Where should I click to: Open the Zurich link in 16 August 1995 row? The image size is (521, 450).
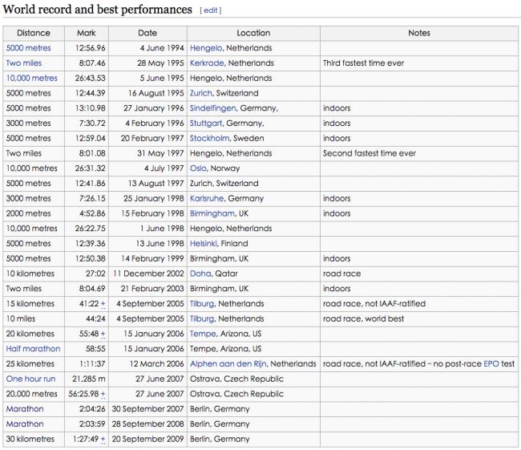[200, 93]
